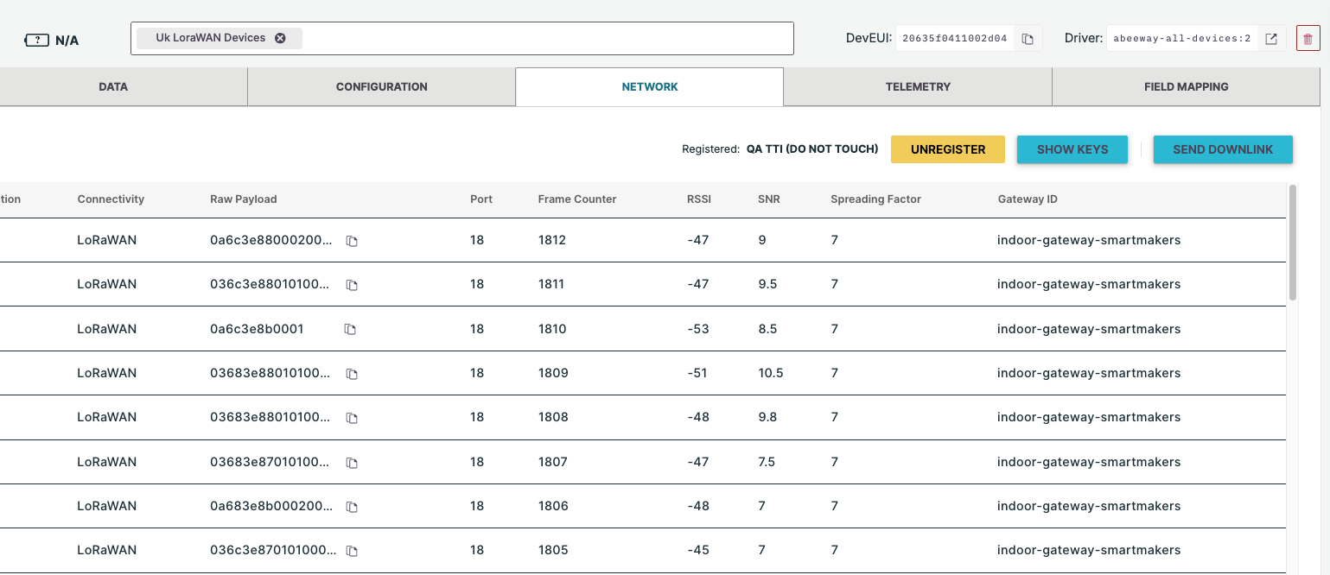Delete the device using trash icon
This screenshot has height=575, width=1330.
pyautogui.click(x=1308, y=39)
